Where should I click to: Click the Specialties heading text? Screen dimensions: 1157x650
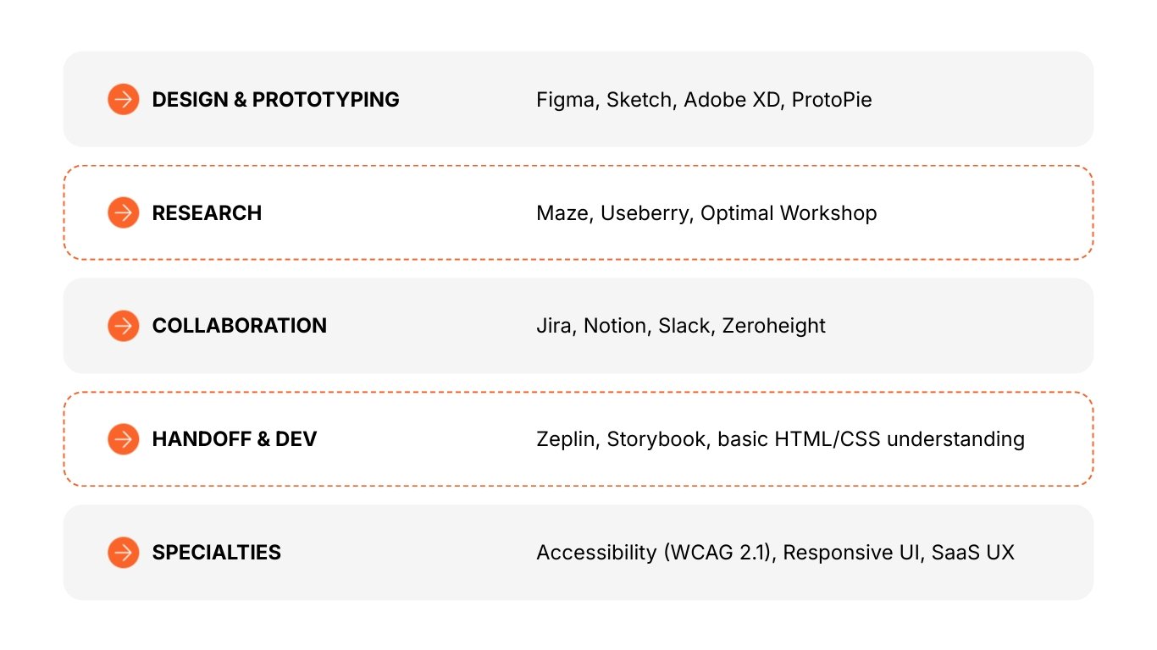click(216, 553)
